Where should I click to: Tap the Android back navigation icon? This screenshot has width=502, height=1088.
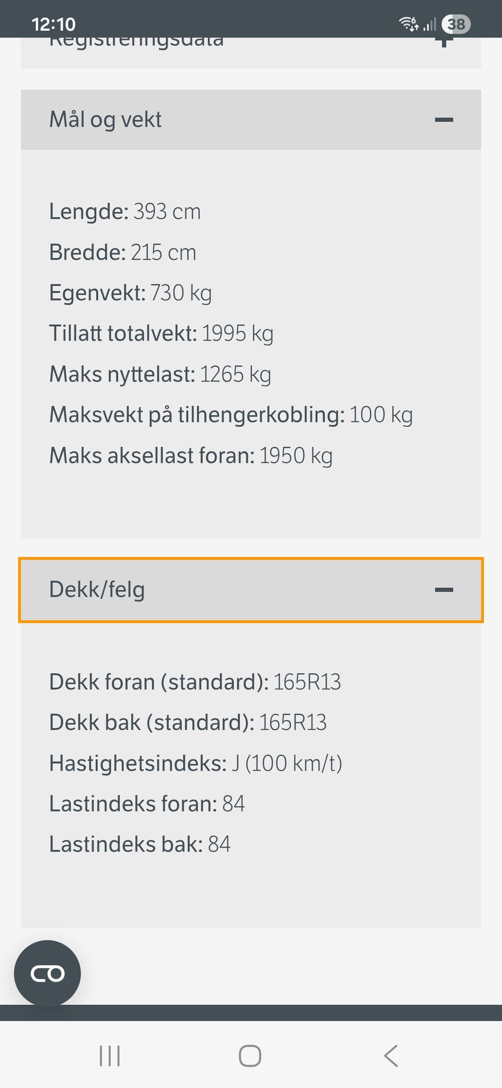[391, 1056]
